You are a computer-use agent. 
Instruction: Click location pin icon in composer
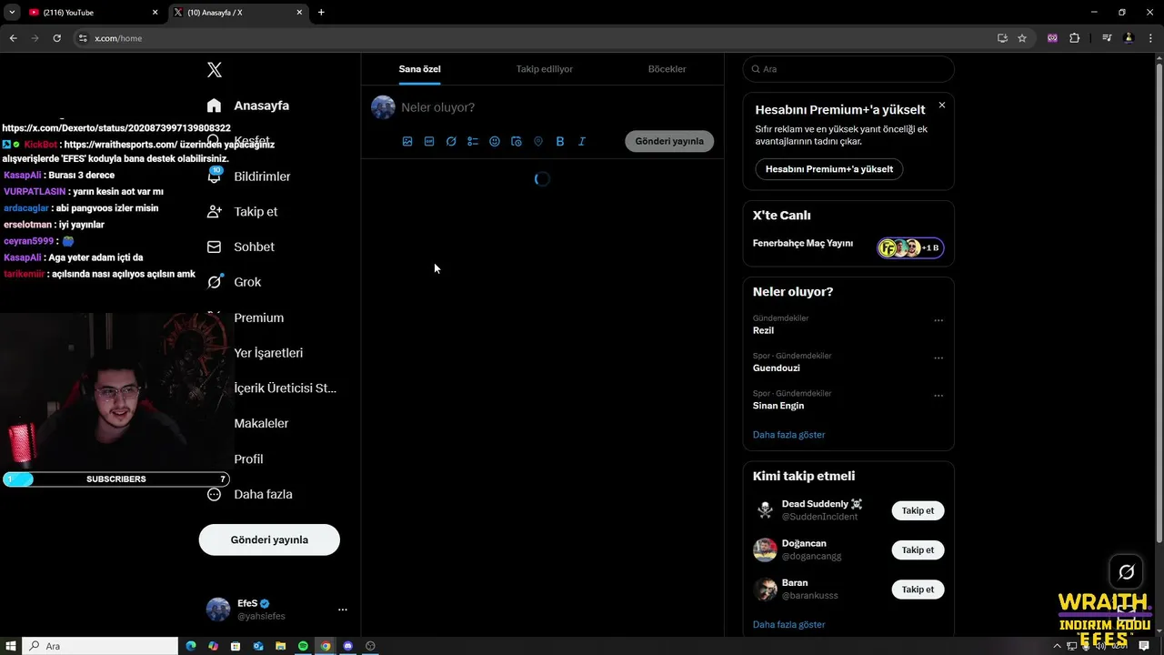point(538,142)
